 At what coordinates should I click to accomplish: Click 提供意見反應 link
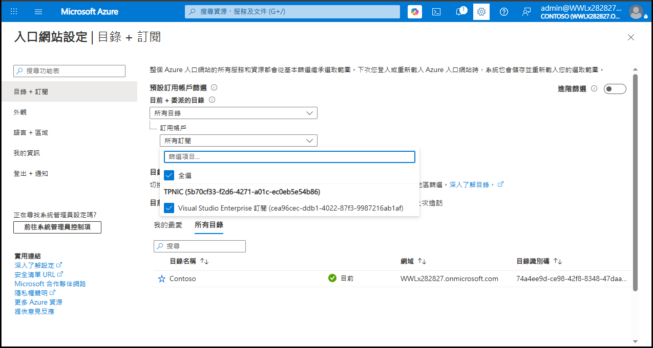pos(34,311)
